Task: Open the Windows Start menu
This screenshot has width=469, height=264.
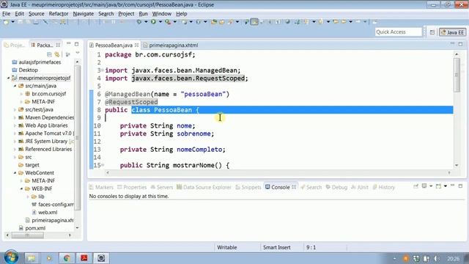Action: click(11, 257)
